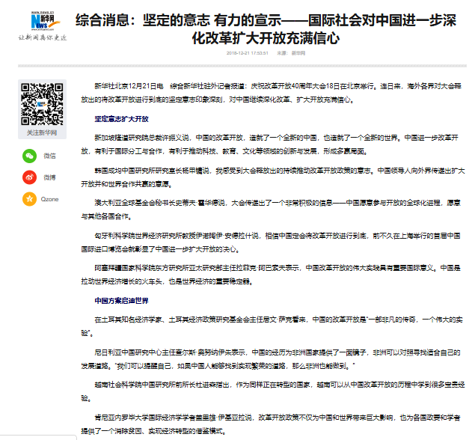Click the paragraph about 肯尼亚内罗毕大学
This screenshot has height=440, width=472.
pyautogui.click(x=271, y=424)
